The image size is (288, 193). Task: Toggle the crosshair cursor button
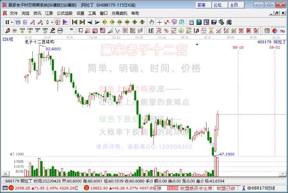point(160,22)
